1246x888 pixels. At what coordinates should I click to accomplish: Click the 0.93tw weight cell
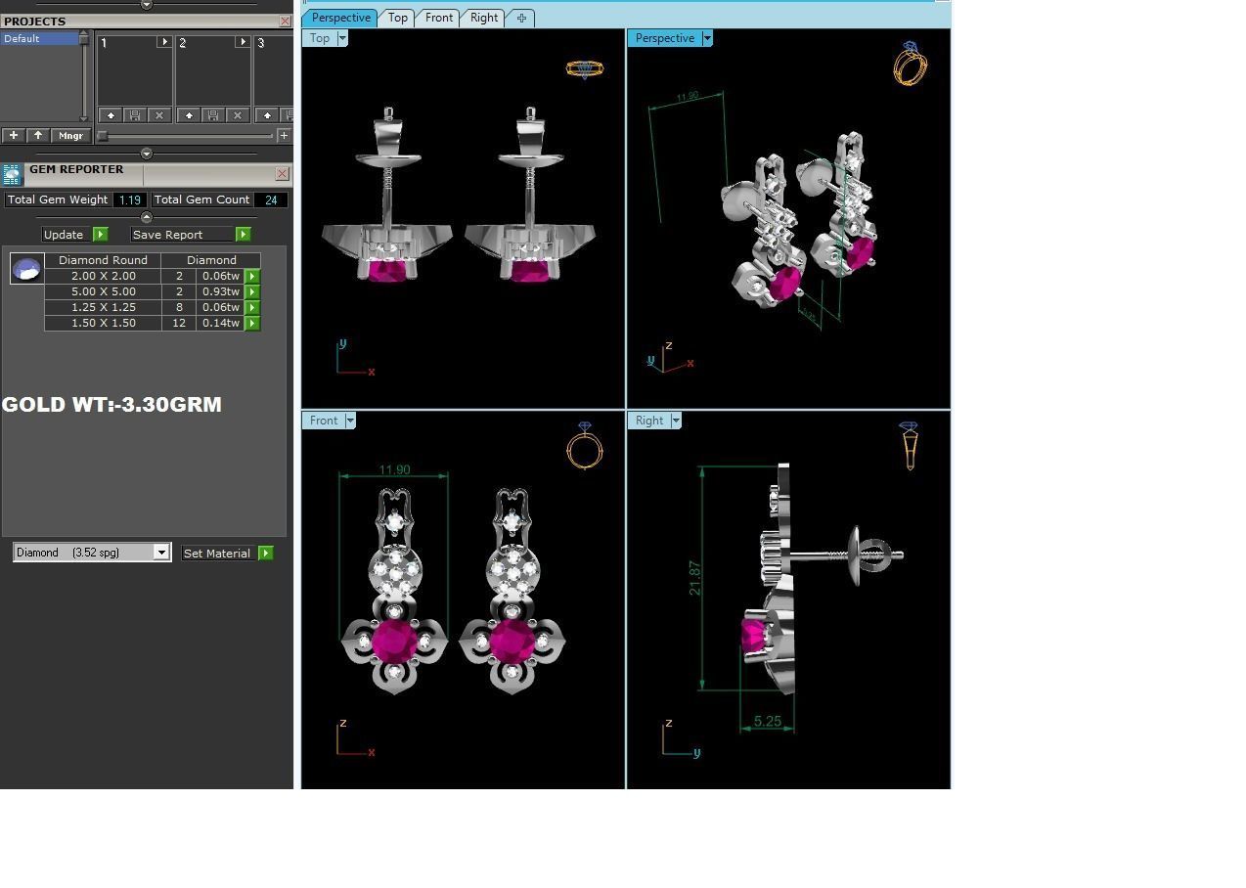220,291
